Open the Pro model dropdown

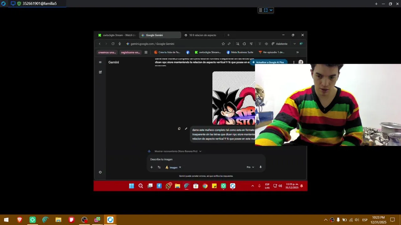coord(250,167)
